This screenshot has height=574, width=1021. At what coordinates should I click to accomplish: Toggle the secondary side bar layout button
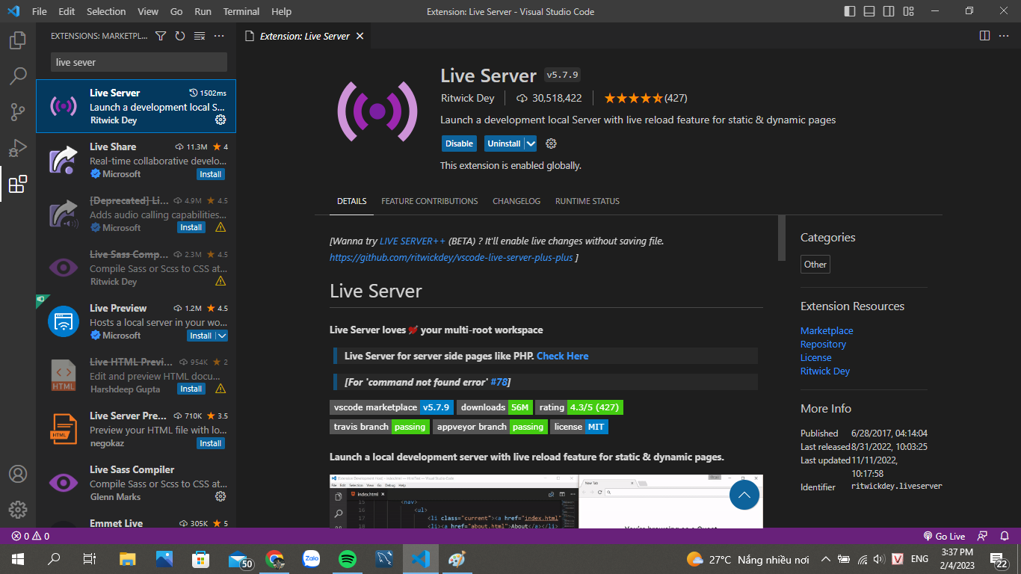889,11
